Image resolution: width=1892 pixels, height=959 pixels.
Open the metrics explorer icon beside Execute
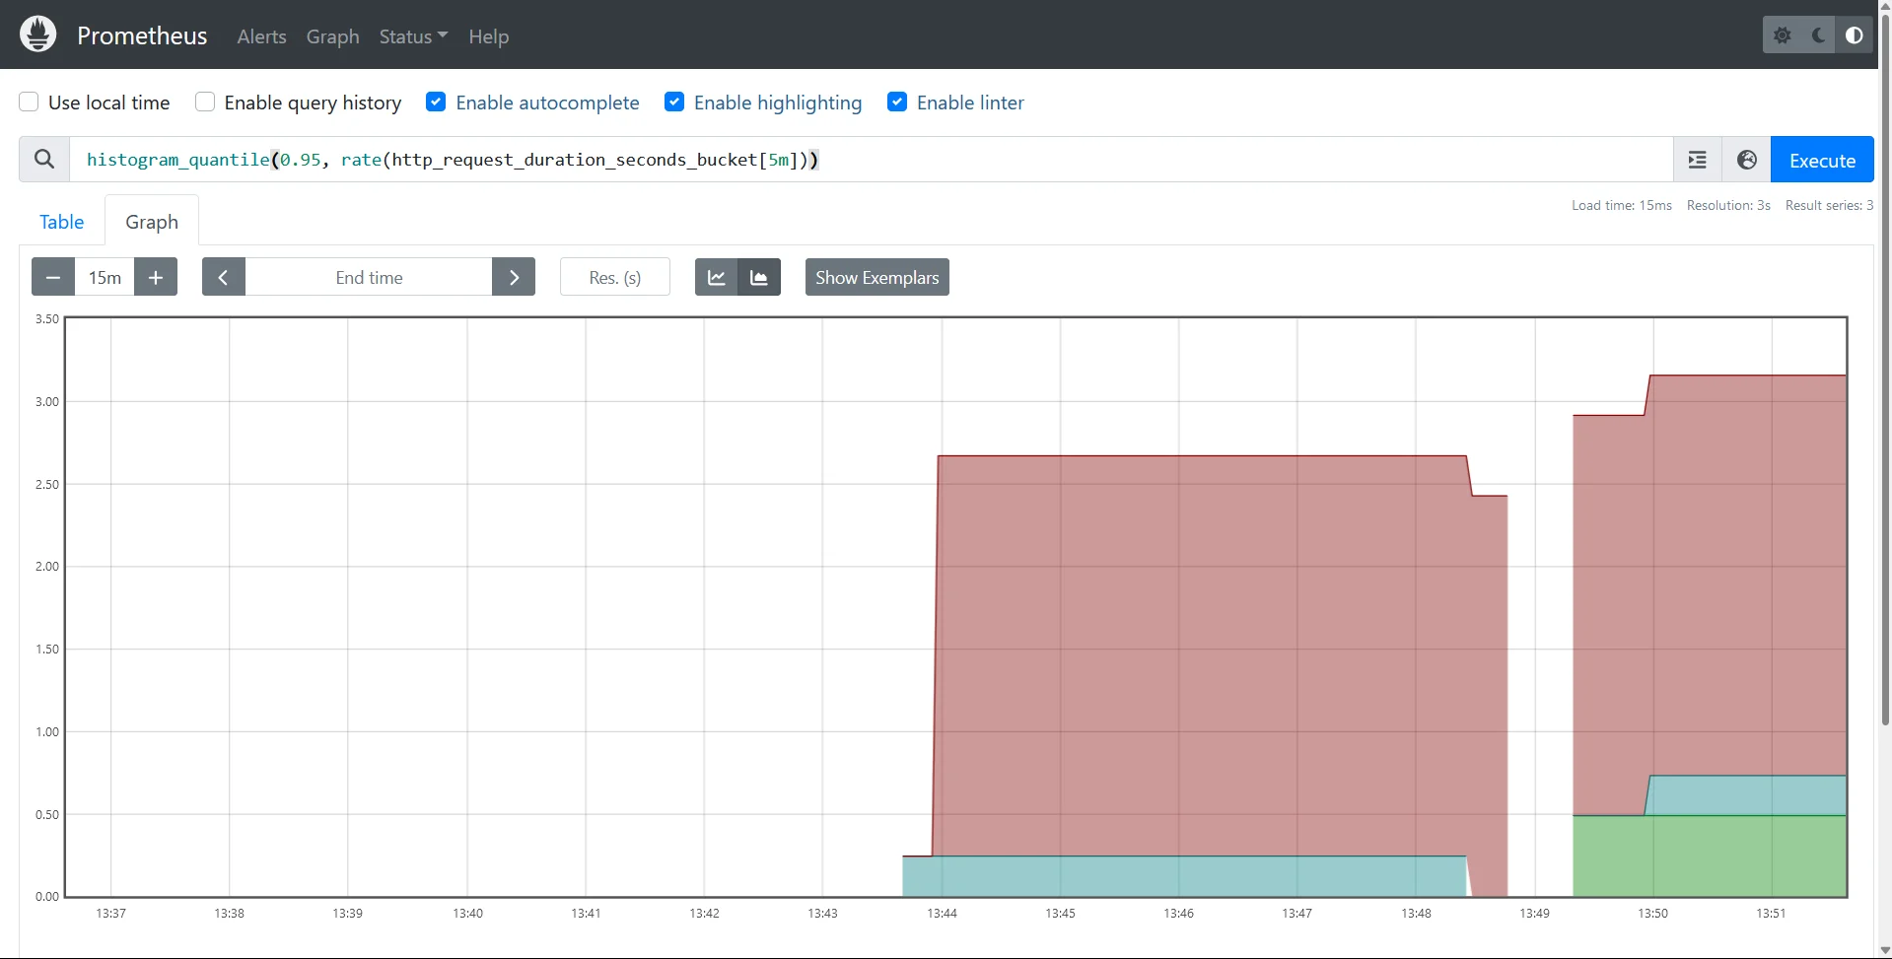1697,159
